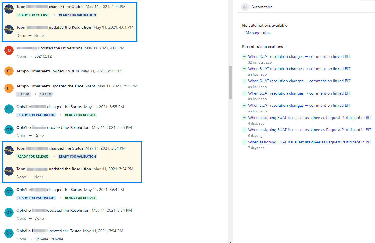Click the status icon of the 32 minutes ago rule
The width and height of the screenshot is (375, 243).
[244, 57]
